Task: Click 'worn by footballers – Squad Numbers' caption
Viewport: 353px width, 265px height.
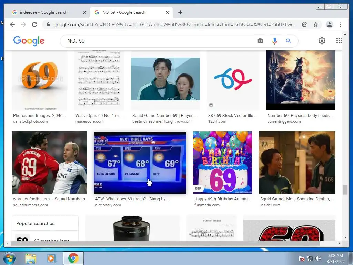Action: click(x=49, y=199)
